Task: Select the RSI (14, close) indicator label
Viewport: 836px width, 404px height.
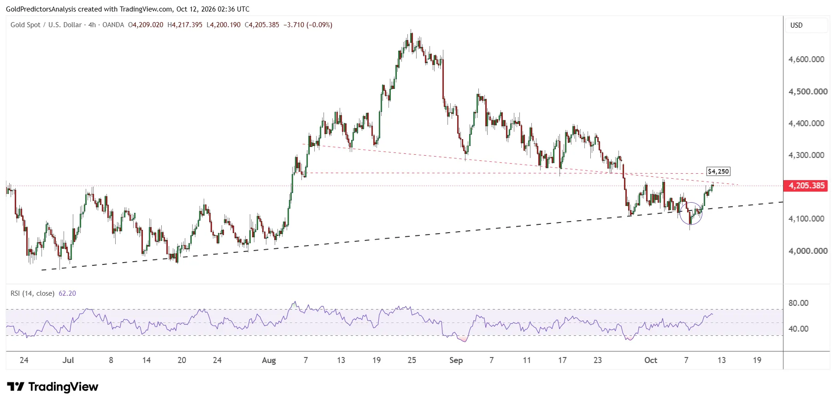Action: point(32,293)
